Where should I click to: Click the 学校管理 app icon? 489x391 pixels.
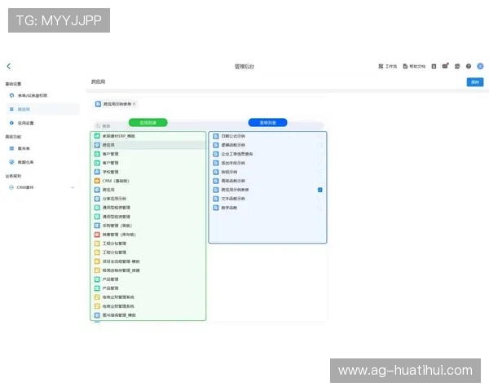click(97, 172)
